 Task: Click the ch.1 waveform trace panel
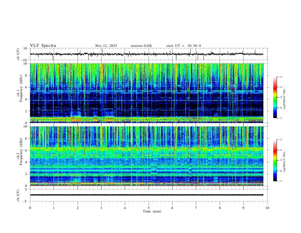coord(149,54)
